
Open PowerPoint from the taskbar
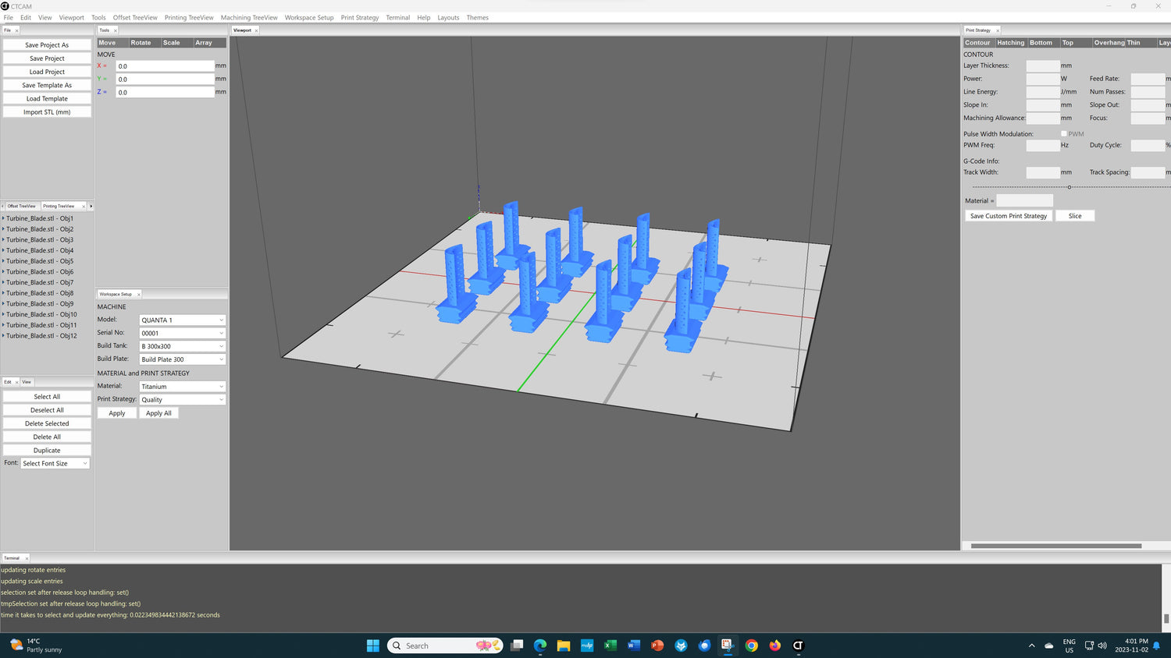point(657,646)
